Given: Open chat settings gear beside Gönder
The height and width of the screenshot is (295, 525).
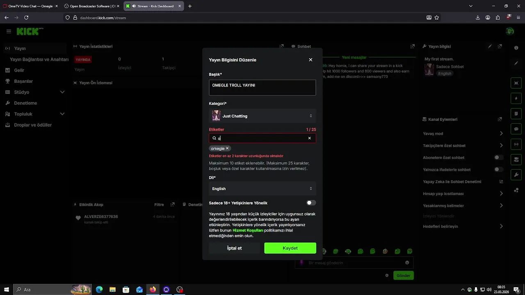Looking at the screenshot, I should point(387,275).
